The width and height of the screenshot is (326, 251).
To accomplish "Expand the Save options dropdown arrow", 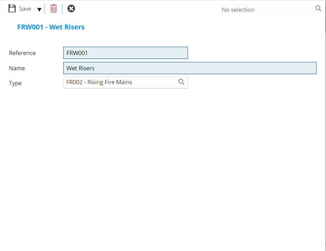I will (x=39, y=9).
